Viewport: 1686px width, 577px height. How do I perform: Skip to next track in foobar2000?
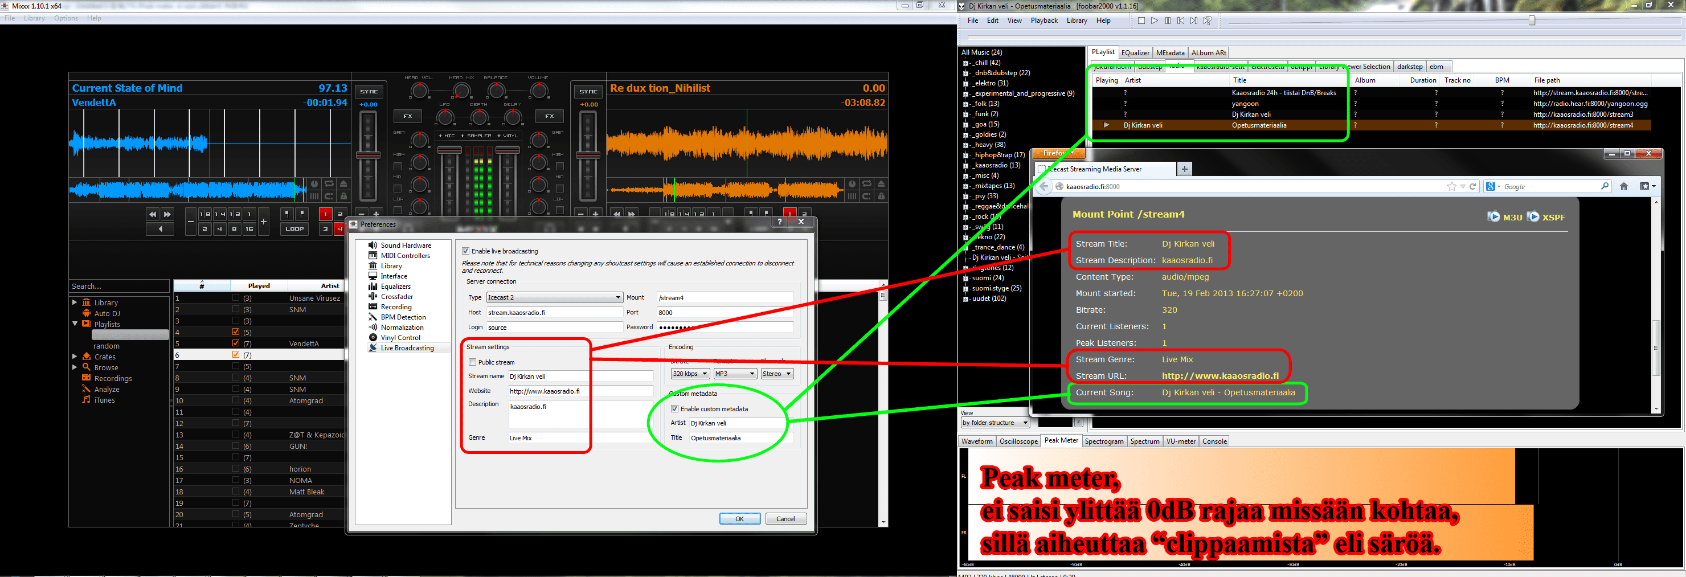(1194, 21)
